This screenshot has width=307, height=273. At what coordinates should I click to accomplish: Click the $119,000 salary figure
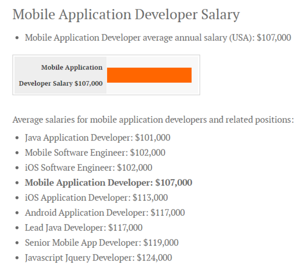pyautogui.click(x=161, y=243)
